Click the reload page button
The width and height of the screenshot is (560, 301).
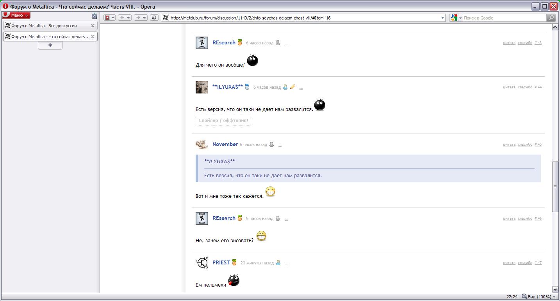(x=154, y=18)
